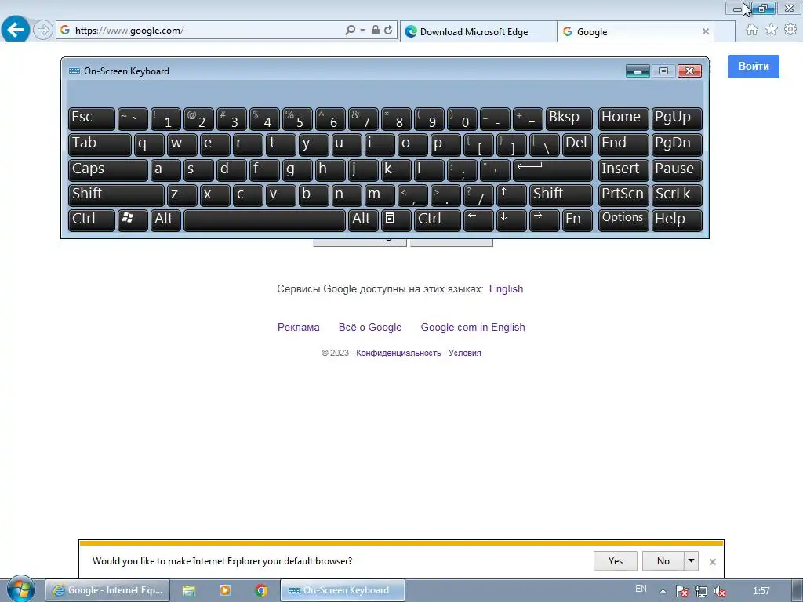Open the Реклама link
This screenshot has width=803, height=602.
pos(299,327)
